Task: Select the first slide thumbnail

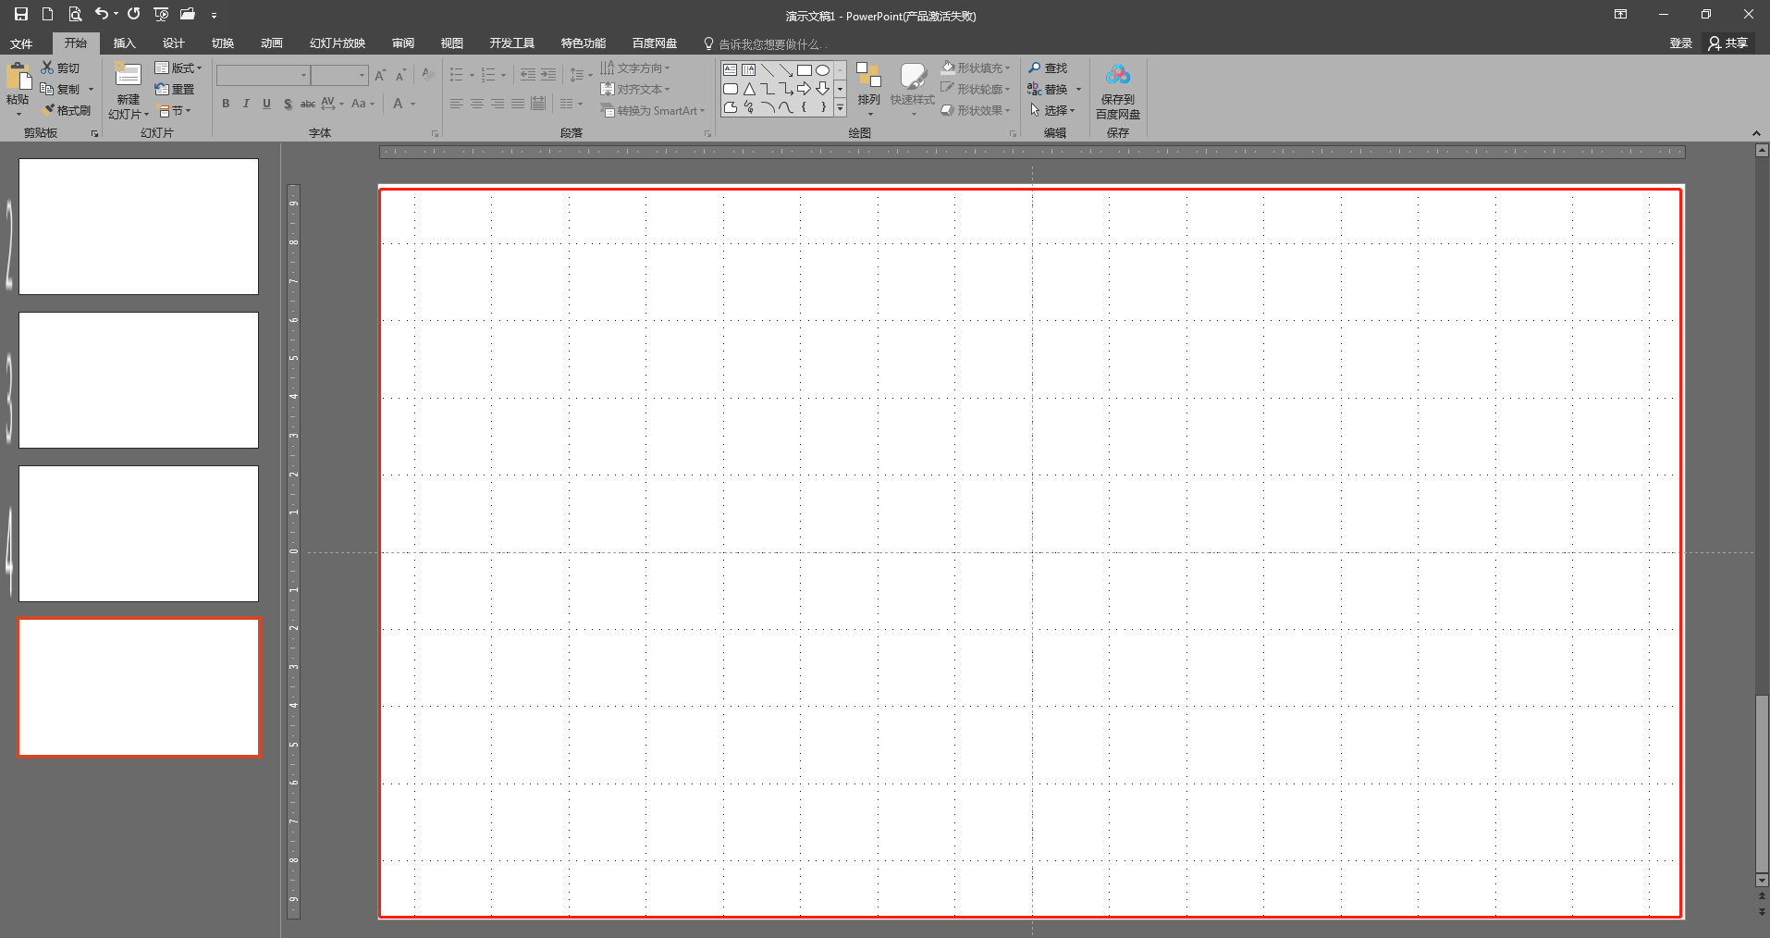Action: pos(139,227)
